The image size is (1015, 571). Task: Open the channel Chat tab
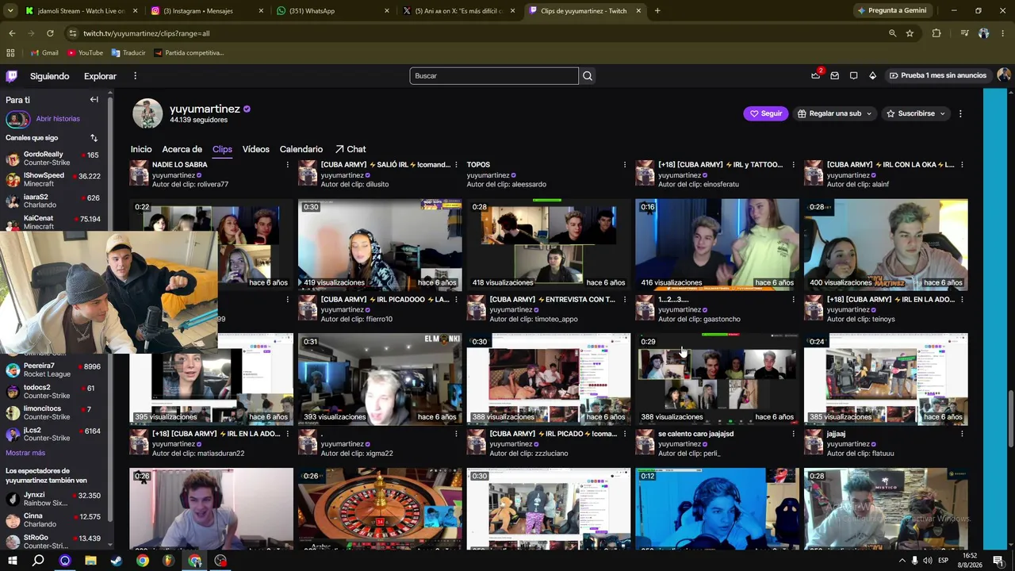pyautogui.click(x=350, y=149)
